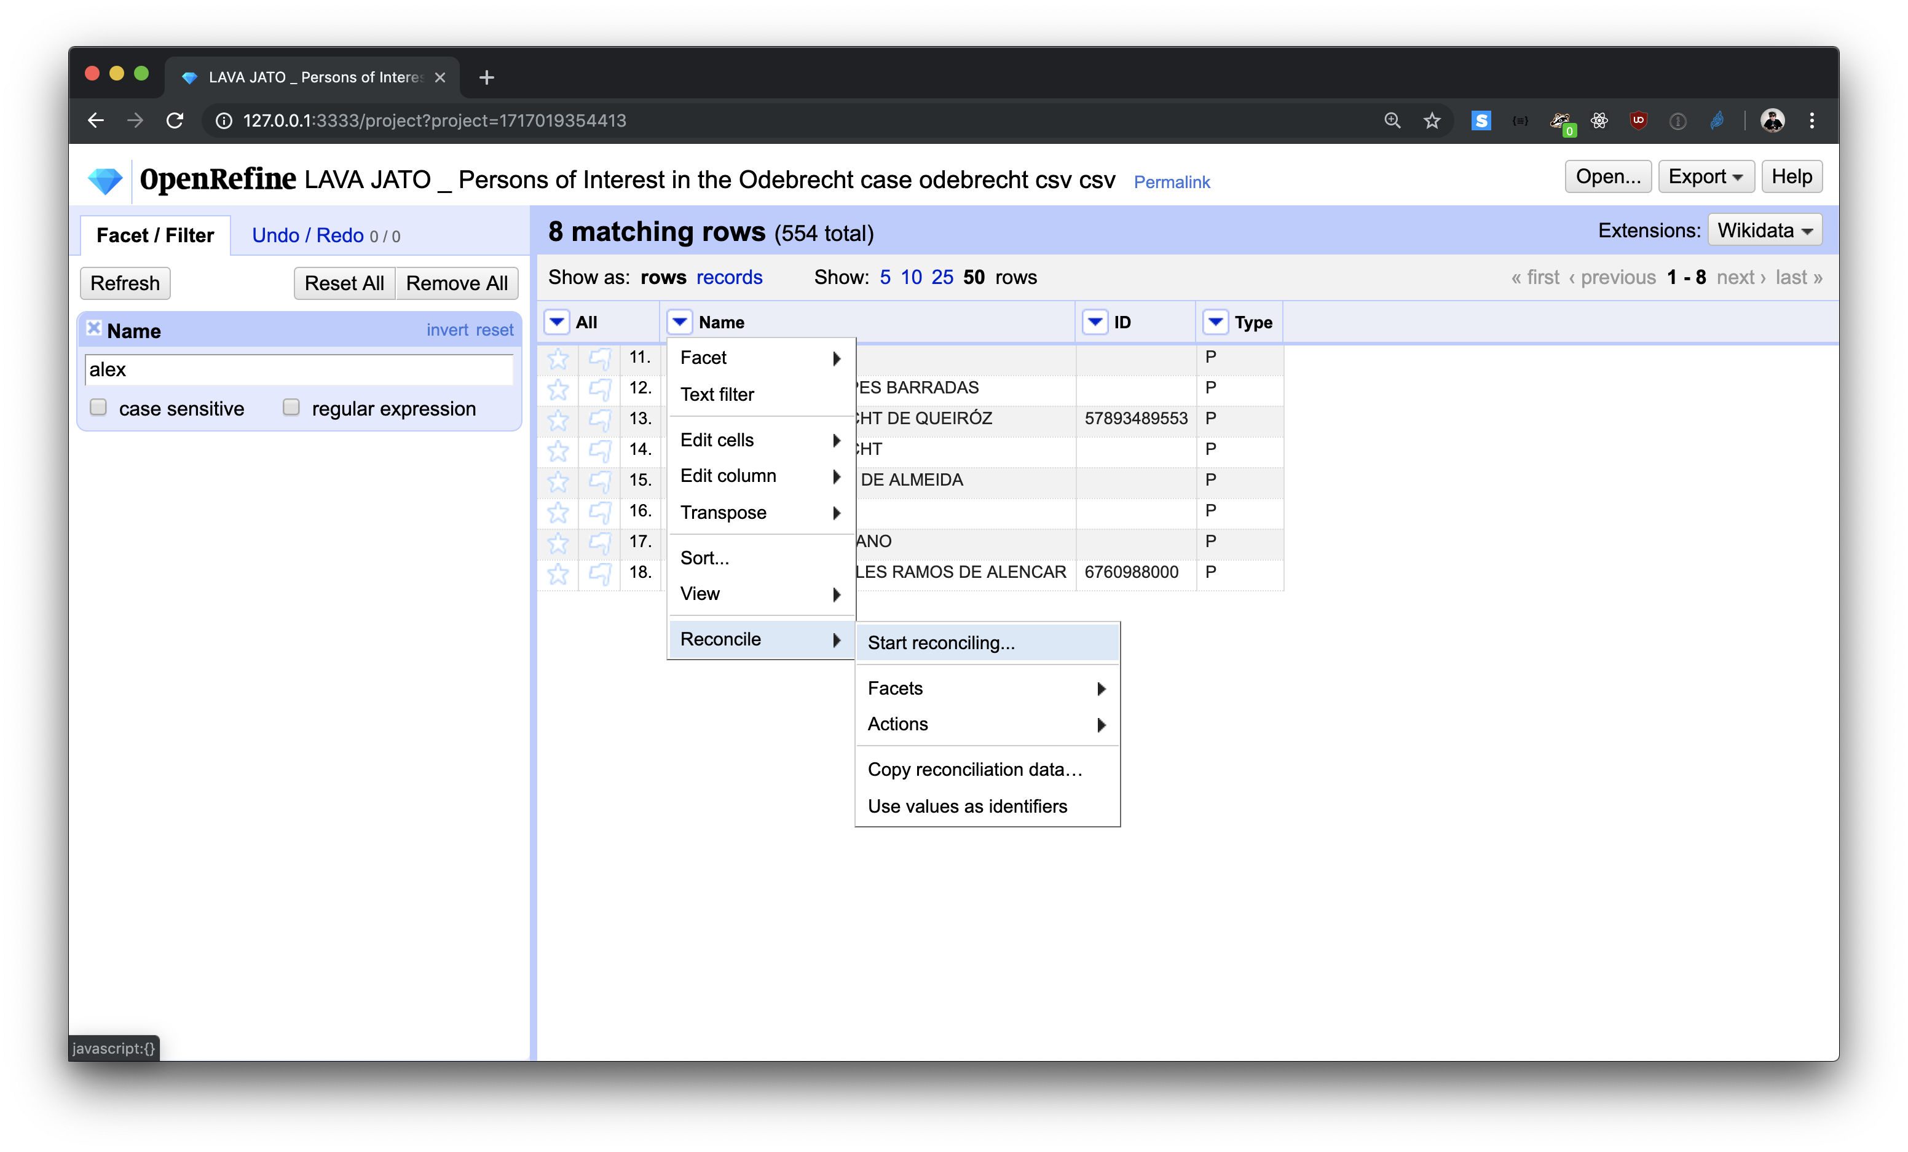Star row 13
The image size is (1908, 1152).
[x=558, y=420]
